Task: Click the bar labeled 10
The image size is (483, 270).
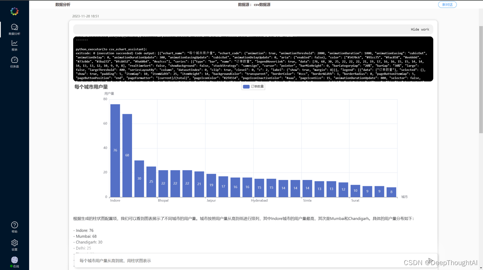Action: (355, 191)
